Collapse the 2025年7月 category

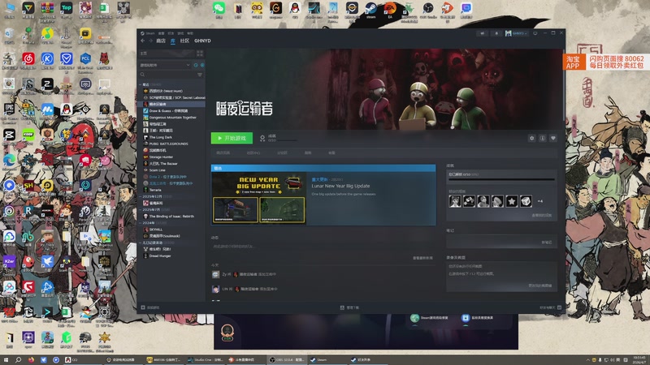tap(141, 210)
